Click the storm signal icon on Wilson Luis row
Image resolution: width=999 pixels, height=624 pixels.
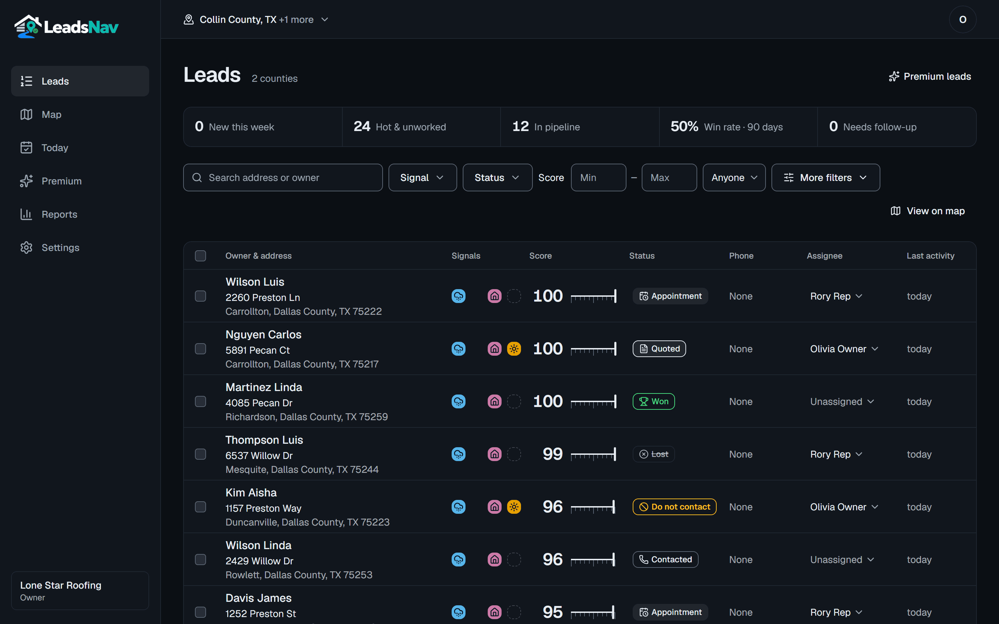click(x=458, y=296)
